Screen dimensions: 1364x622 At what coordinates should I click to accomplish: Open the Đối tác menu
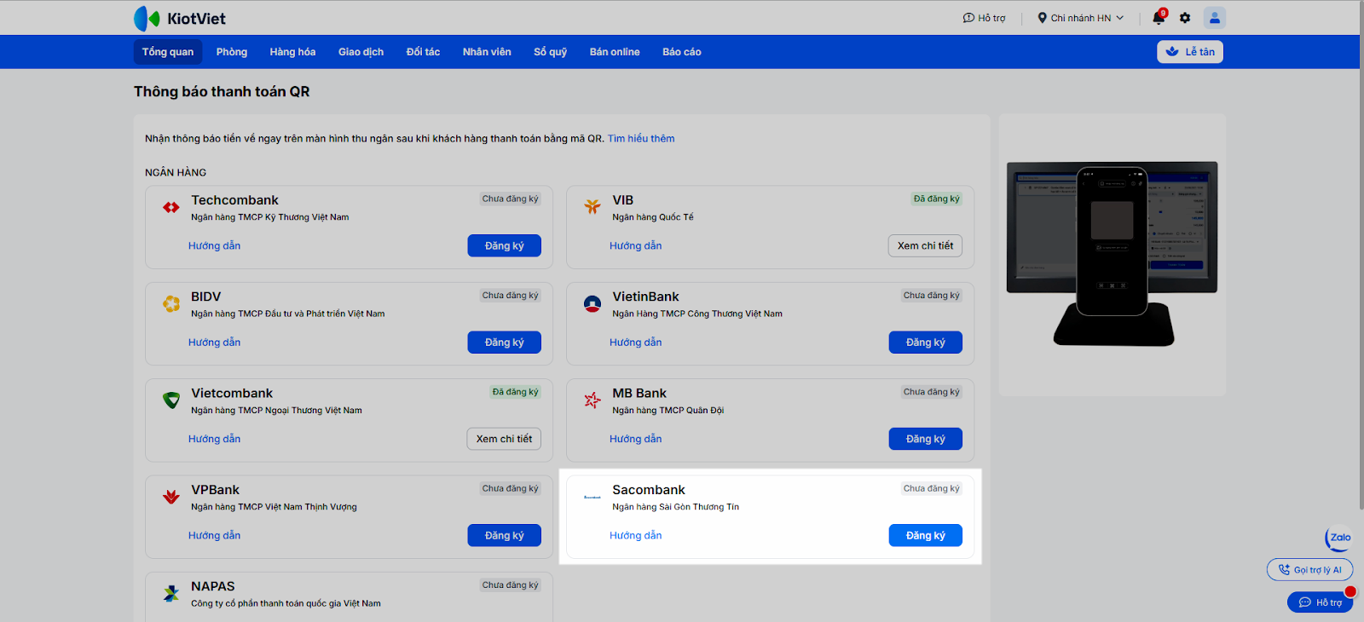point(423,52)
